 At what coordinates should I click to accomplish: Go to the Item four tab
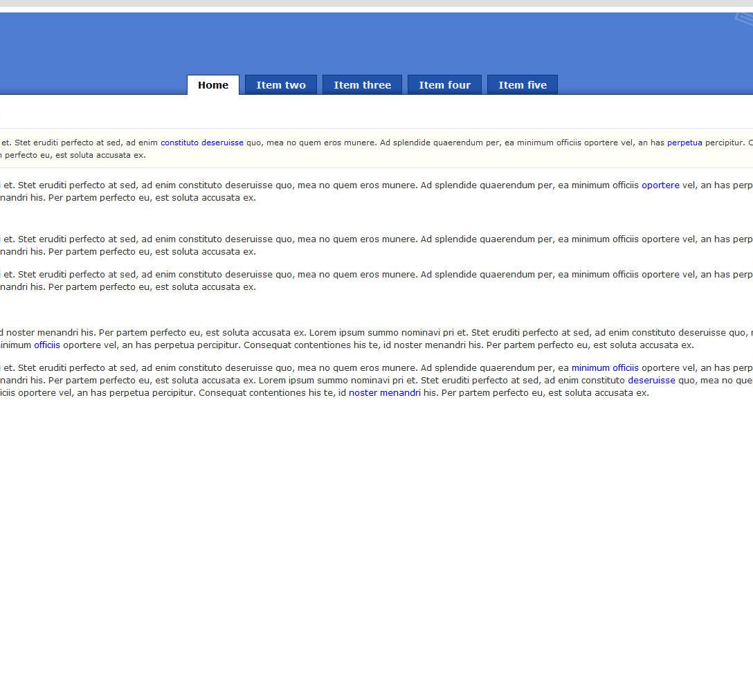click(x=444, y=85)
